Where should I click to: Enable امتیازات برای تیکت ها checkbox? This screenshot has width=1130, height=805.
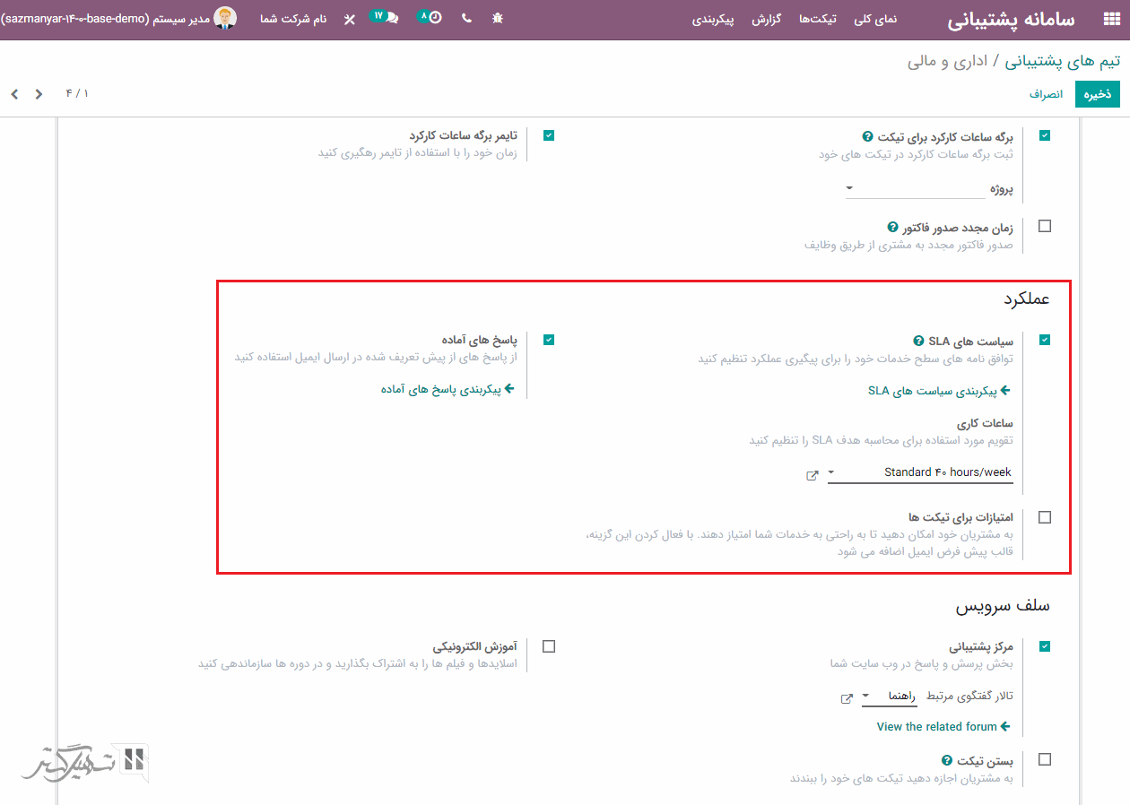1044,517
